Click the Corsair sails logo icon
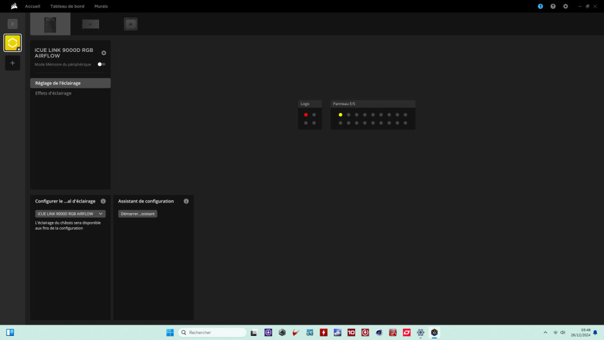604x340 pixels. [x=14, y=6]
